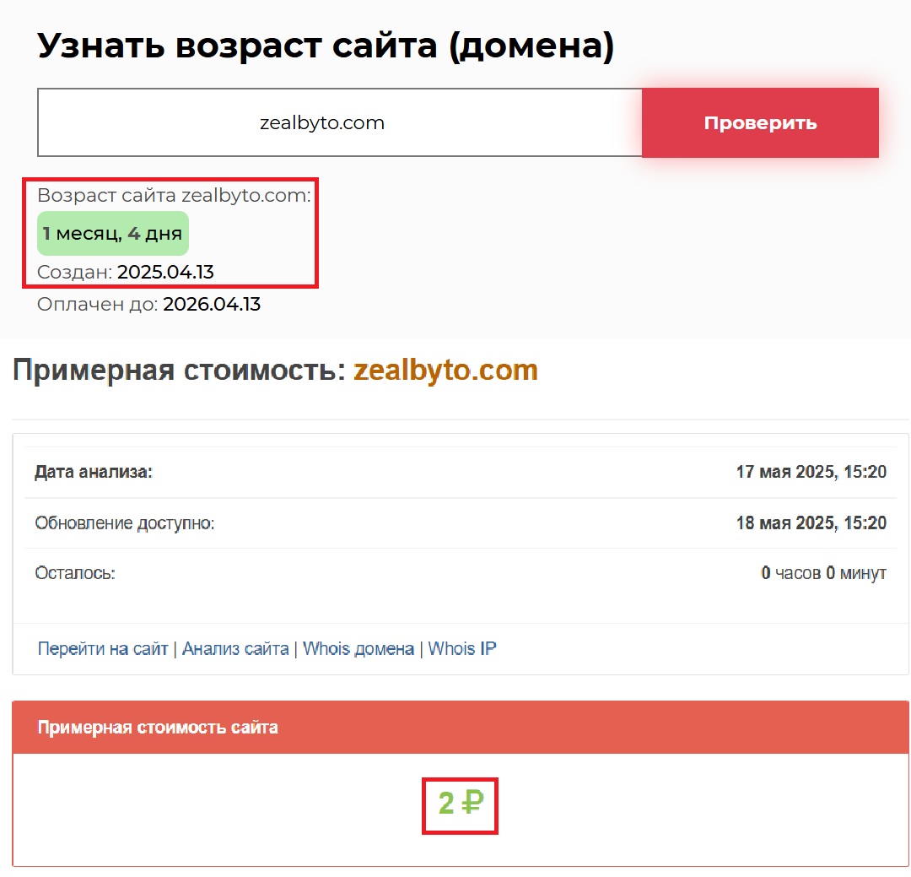
Task: Follow the Whois IP link
Action: point(462,649)
